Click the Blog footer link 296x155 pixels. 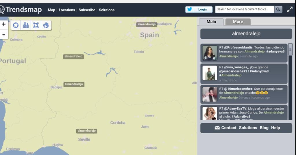(x=264, y=128)
